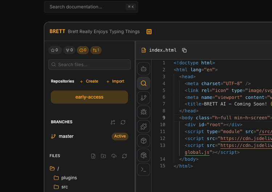The height and width of the screenshot is (192, 272).
Task: Select the search tool in the vertical toolbar
Action: (144, 83)
